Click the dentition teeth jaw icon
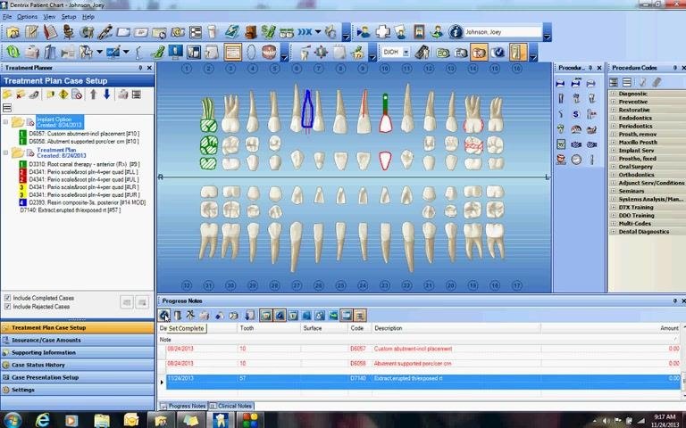686x428 pixels. pos(269,52)
